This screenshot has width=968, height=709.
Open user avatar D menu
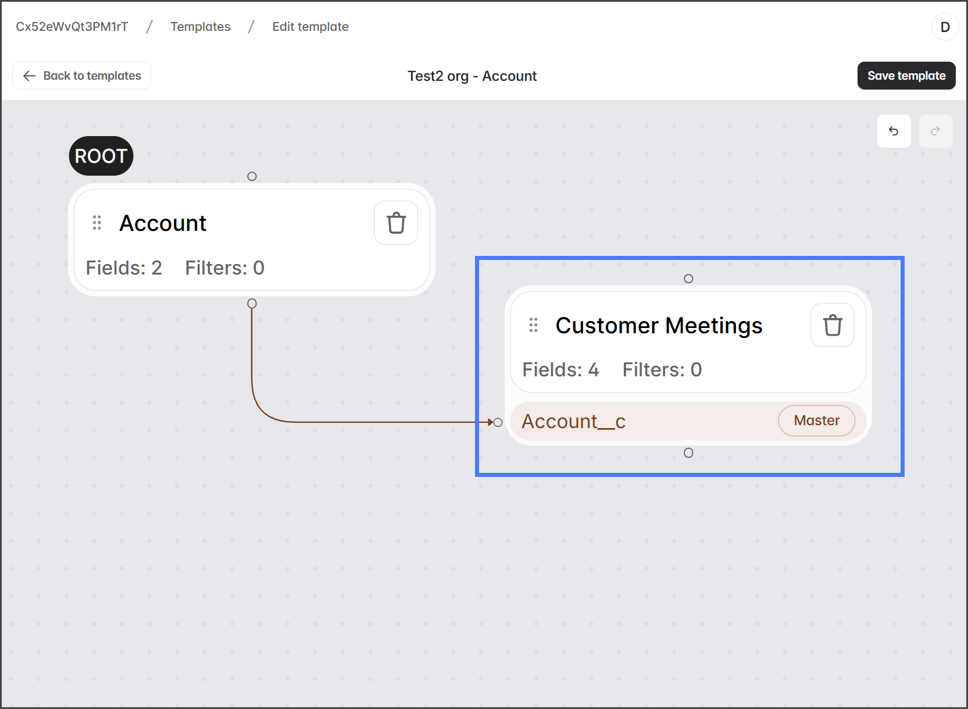tap(945, 27)
